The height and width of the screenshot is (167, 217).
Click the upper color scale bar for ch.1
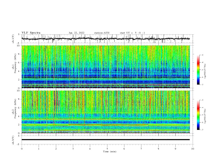pos(198,70)
